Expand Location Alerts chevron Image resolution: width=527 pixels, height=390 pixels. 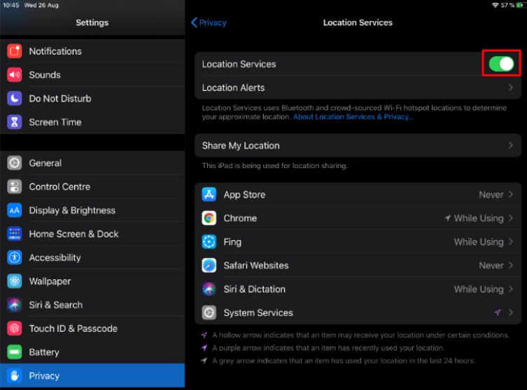tap(511, 88)
